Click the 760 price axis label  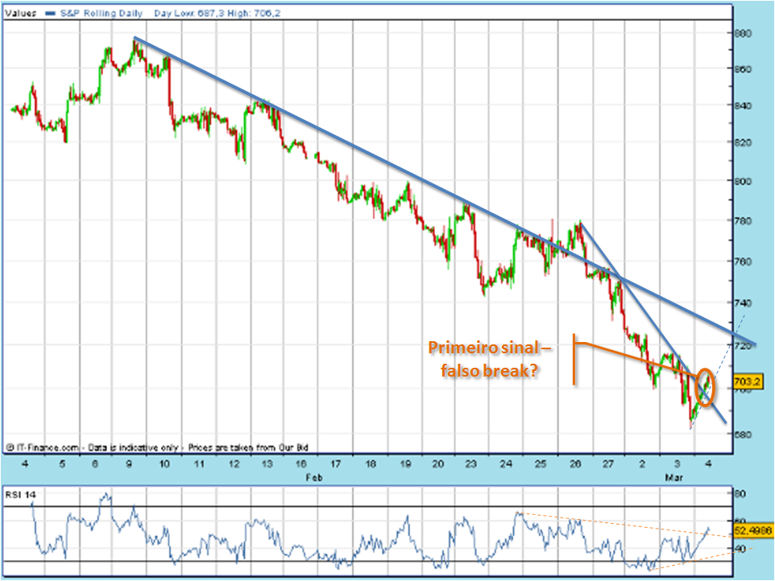[x=743, y=262]
